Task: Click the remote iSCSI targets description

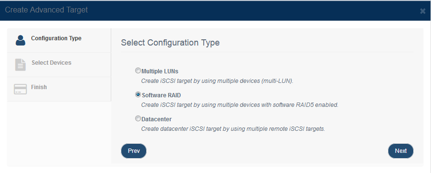Action: [233, 129]
